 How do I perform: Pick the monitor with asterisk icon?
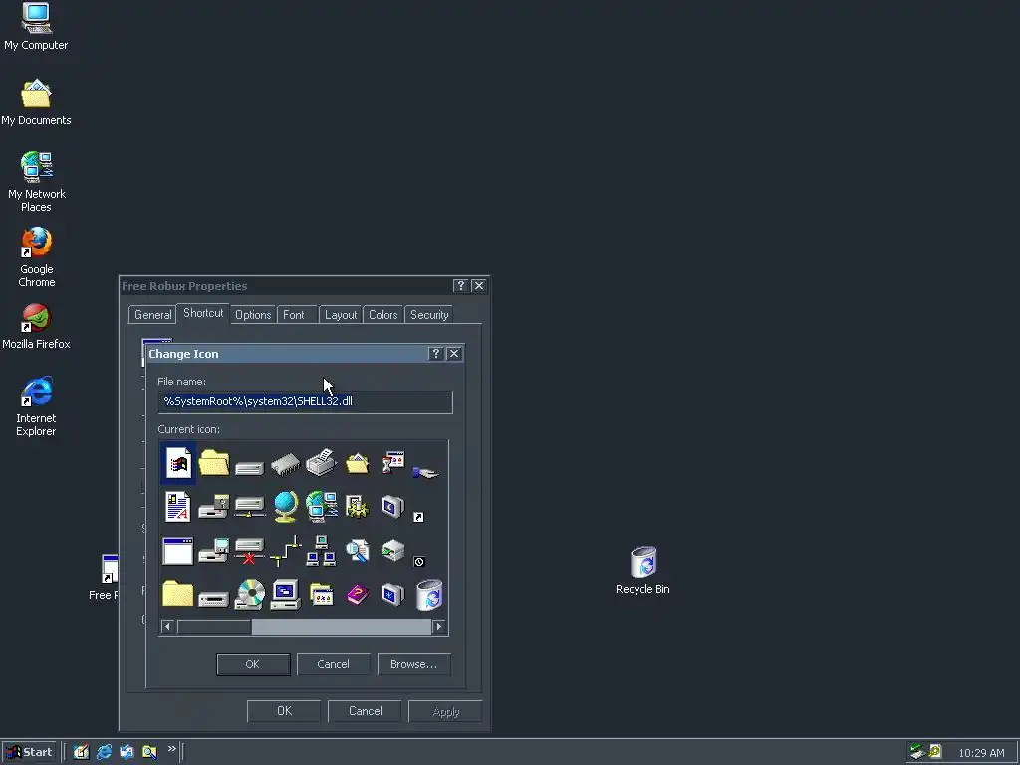[x=392, y=595]
